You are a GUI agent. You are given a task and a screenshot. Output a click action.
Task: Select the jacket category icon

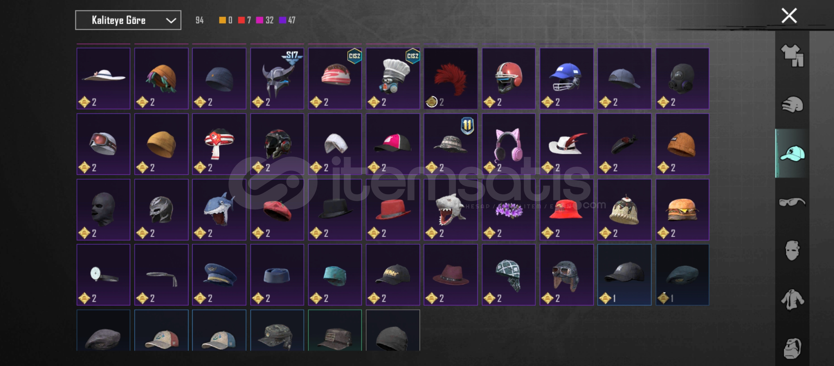(x=792, y=300)
